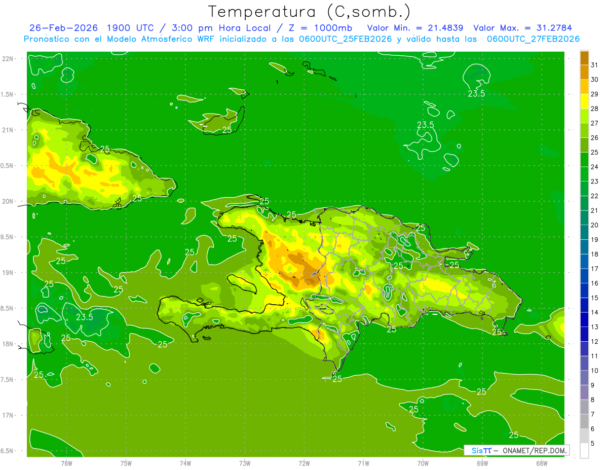Pick the blue swatch between 15 and 16
608x470 pixels.
point(584,291)
